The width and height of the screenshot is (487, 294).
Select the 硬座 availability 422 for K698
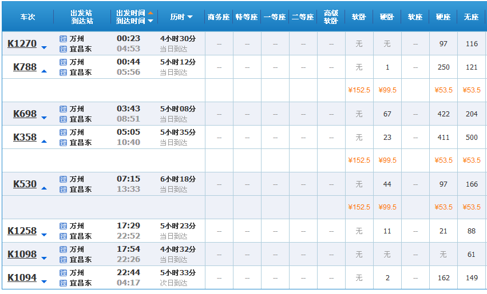tap(443, 114)
